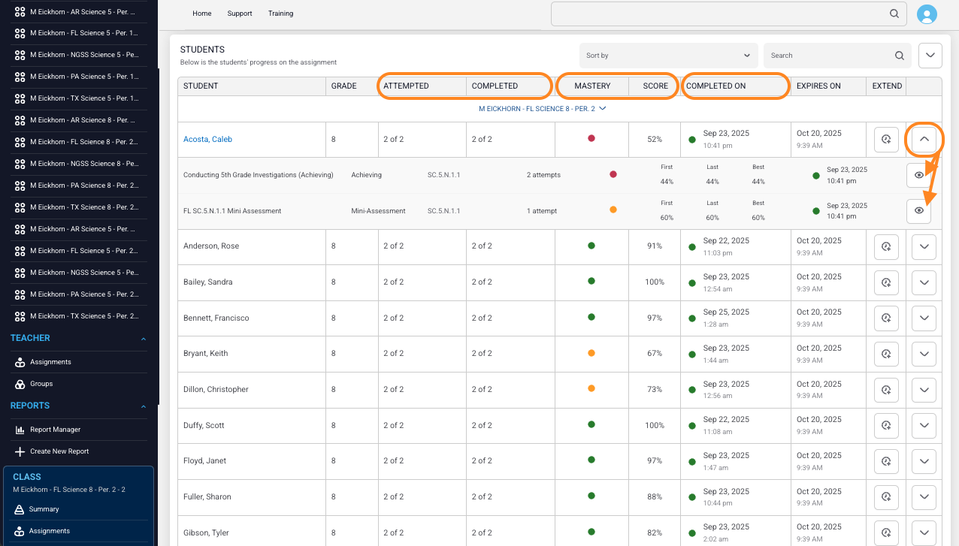
Task: Collapse Acosta, Caleb's expanded row
Action: point(924,140)
